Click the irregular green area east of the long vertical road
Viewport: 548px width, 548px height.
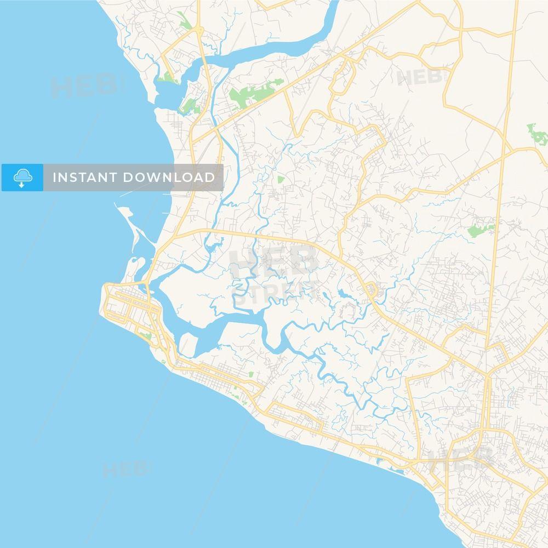coord(481,229)
